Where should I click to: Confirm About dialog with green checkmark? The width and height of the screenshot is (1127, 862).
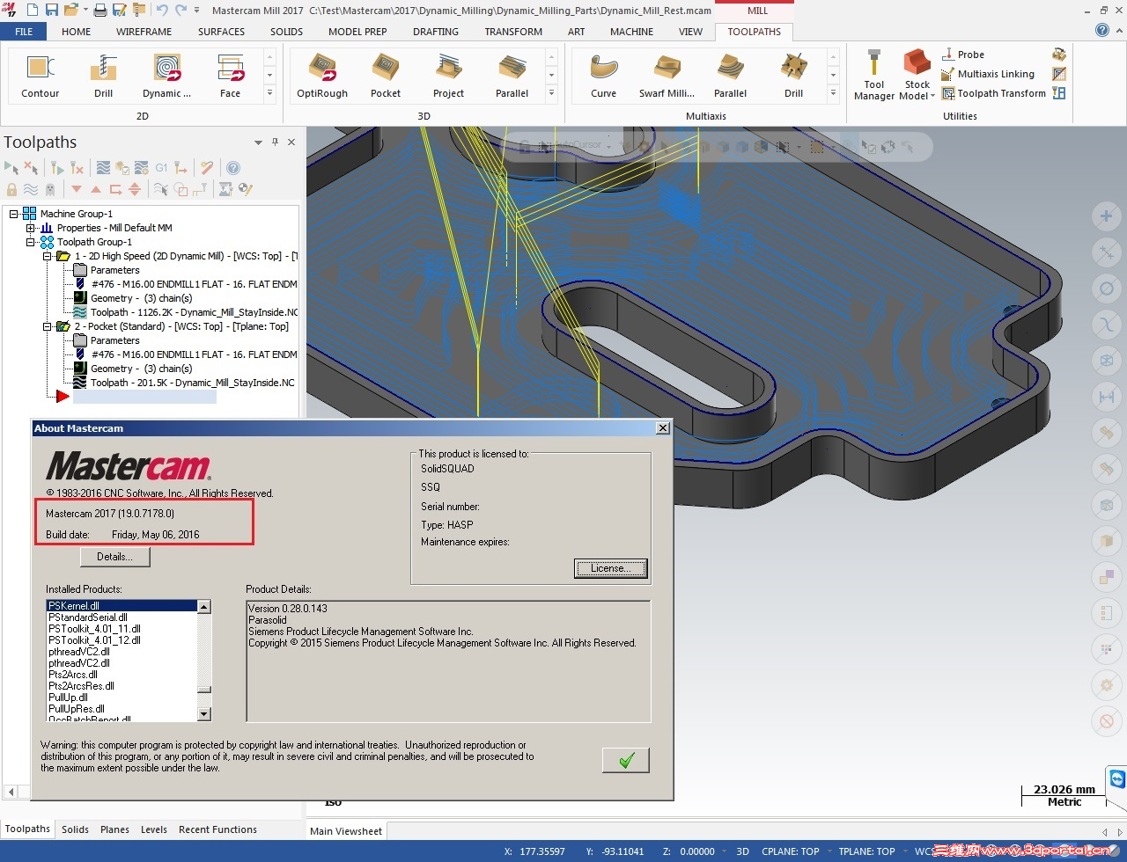coord(626,760)
